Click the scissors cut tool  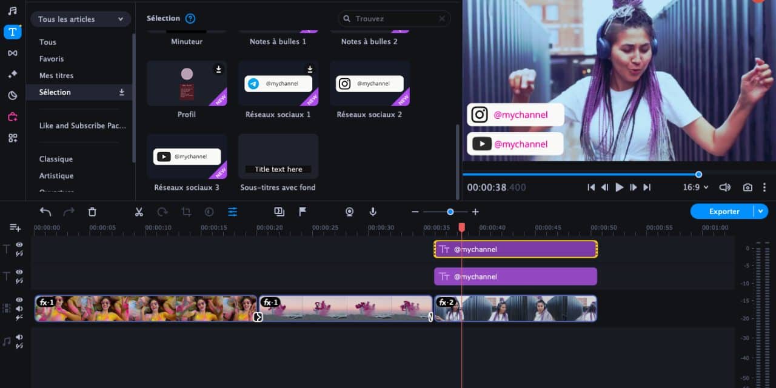(139, 212)
